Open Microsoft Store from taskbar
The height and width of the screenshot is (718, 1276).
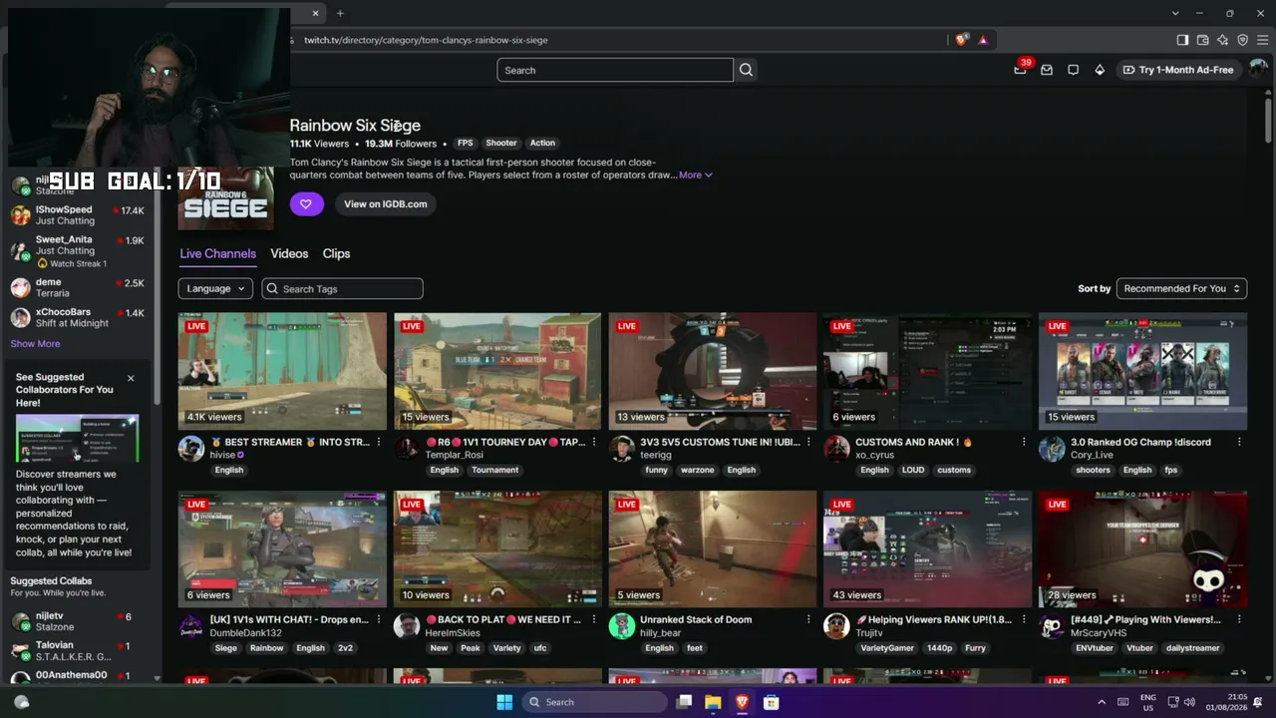(x=771, y=702)
